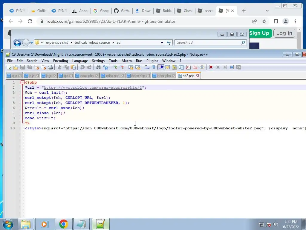
Task: Click the Open file toolbar icon
Action: click(16, 67)
